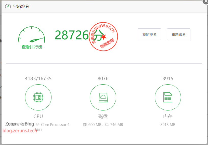Click the 内存 label
The height and width of the screenshot is (145, 208).
168,116
